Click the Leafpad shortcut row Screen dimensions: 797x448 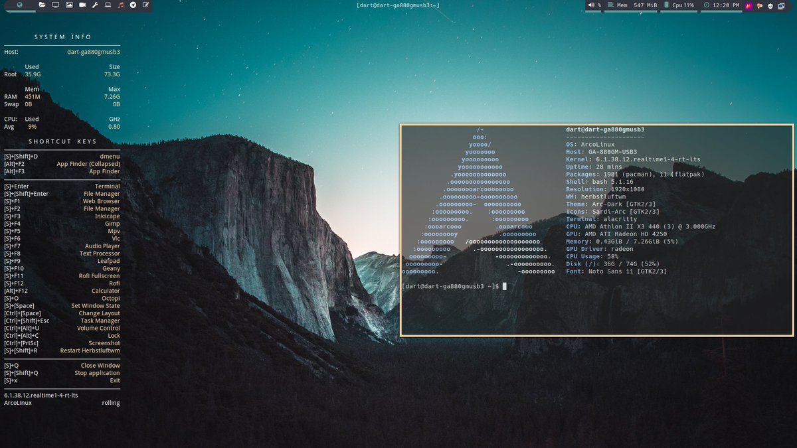(62, 261)
